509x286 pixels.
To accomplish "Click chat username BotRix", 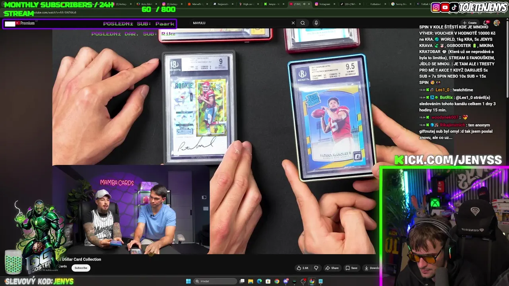I will tap(447, 97).
